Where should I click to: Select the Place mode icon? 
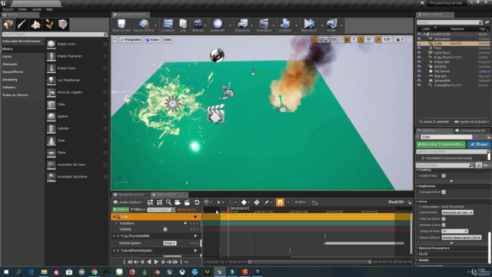pos(8,24)
